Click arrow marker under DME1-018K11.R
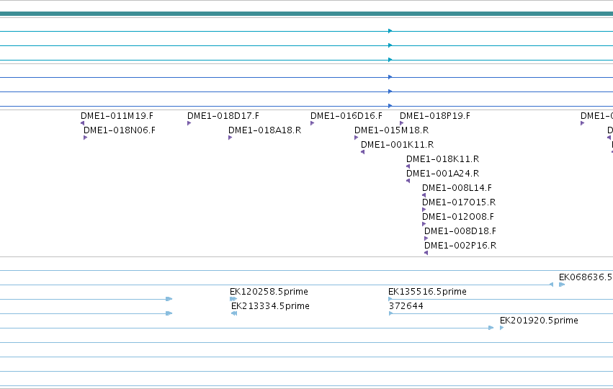The width and height of the screenshot is (613, 389). click(x=408, y=166)
